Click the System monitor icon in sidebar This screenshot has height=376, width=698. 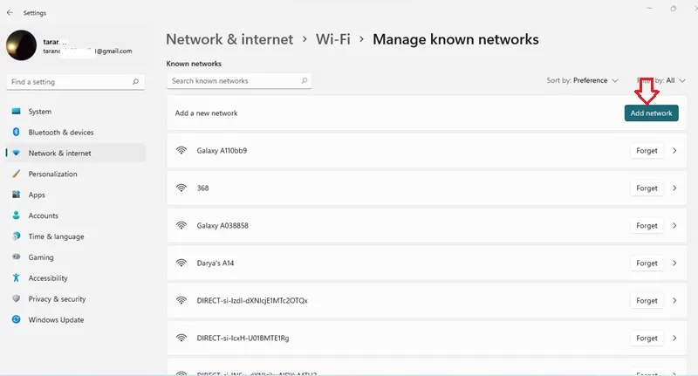tap(16, 112)
